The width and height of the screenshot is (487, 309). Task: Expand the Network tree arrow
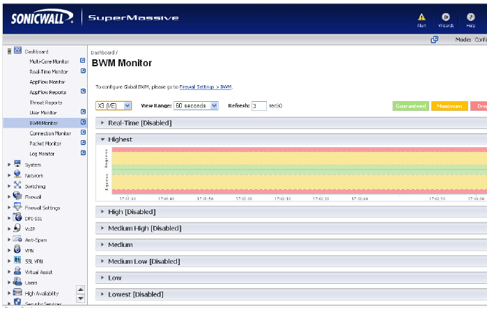(x=9, y=175)
